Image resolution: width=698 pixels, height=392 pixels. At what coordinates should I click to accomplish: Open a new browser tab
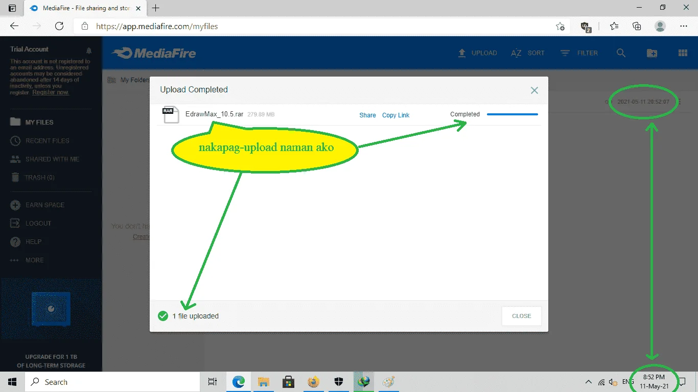156,8
